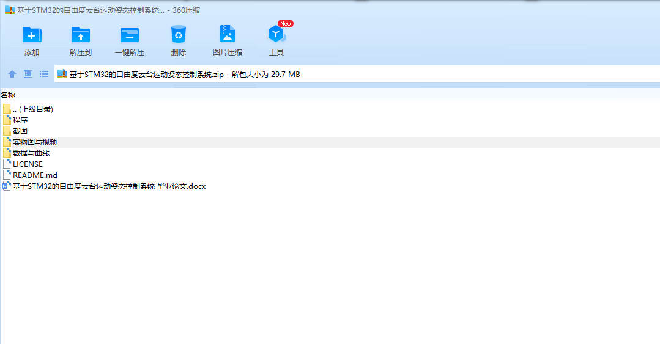Switch to list view mode icon
Image resolution: width=660 pixels, height=344 pixels.
[x=44, y=74]
